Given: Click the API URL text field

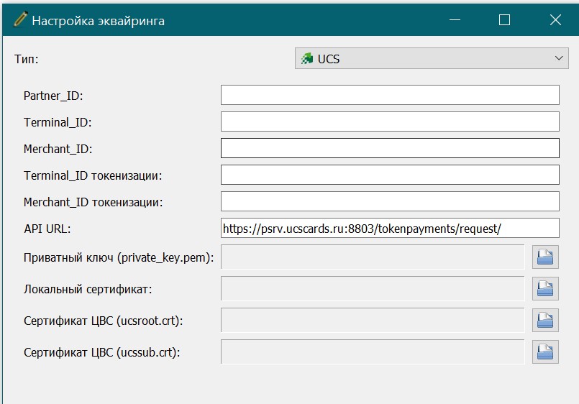Looking at the screenshot, I should pos(390,228).
